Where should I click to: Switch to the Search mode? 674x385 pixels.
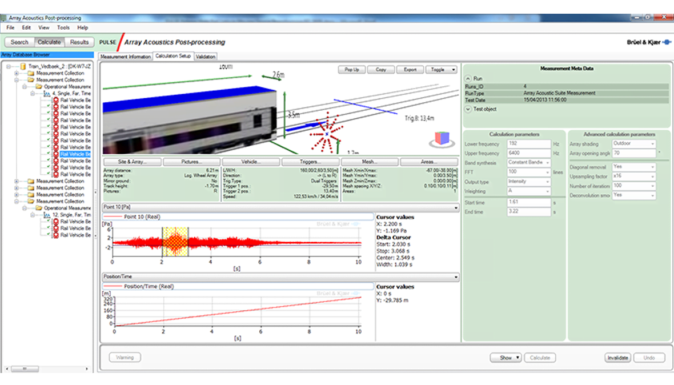pos(19,42)
